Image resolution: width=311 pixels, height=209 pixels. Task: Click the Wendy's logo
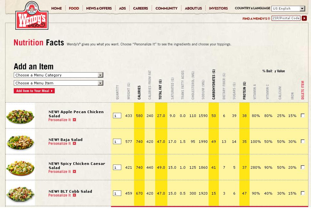click(x=32, y=15)
